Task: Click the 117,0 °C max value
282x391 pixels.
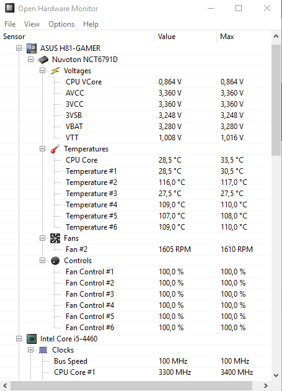Action: tap(234, 182)
